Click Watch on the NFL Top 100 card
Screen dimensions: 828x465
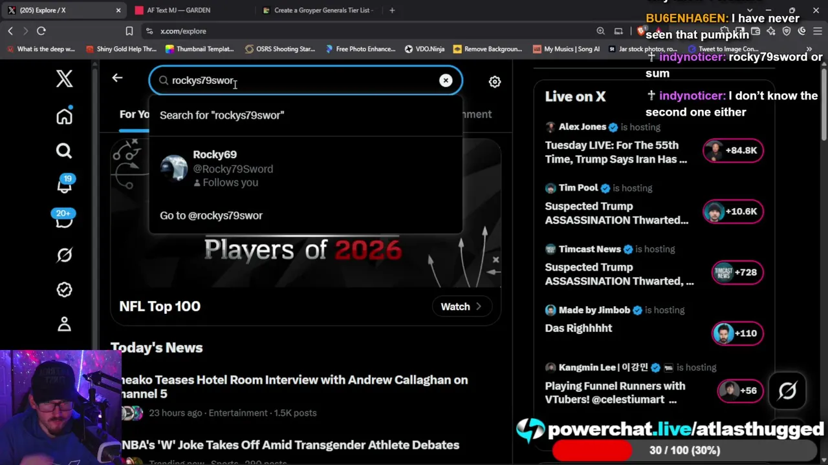coord(463,307)
